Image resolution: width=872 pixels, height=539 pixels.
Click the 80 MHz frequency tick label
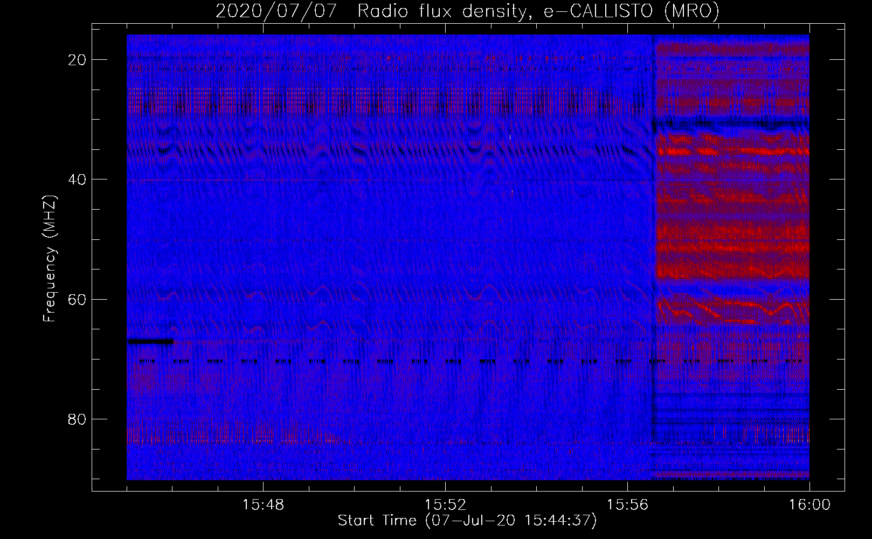click(x=77, y=419)
